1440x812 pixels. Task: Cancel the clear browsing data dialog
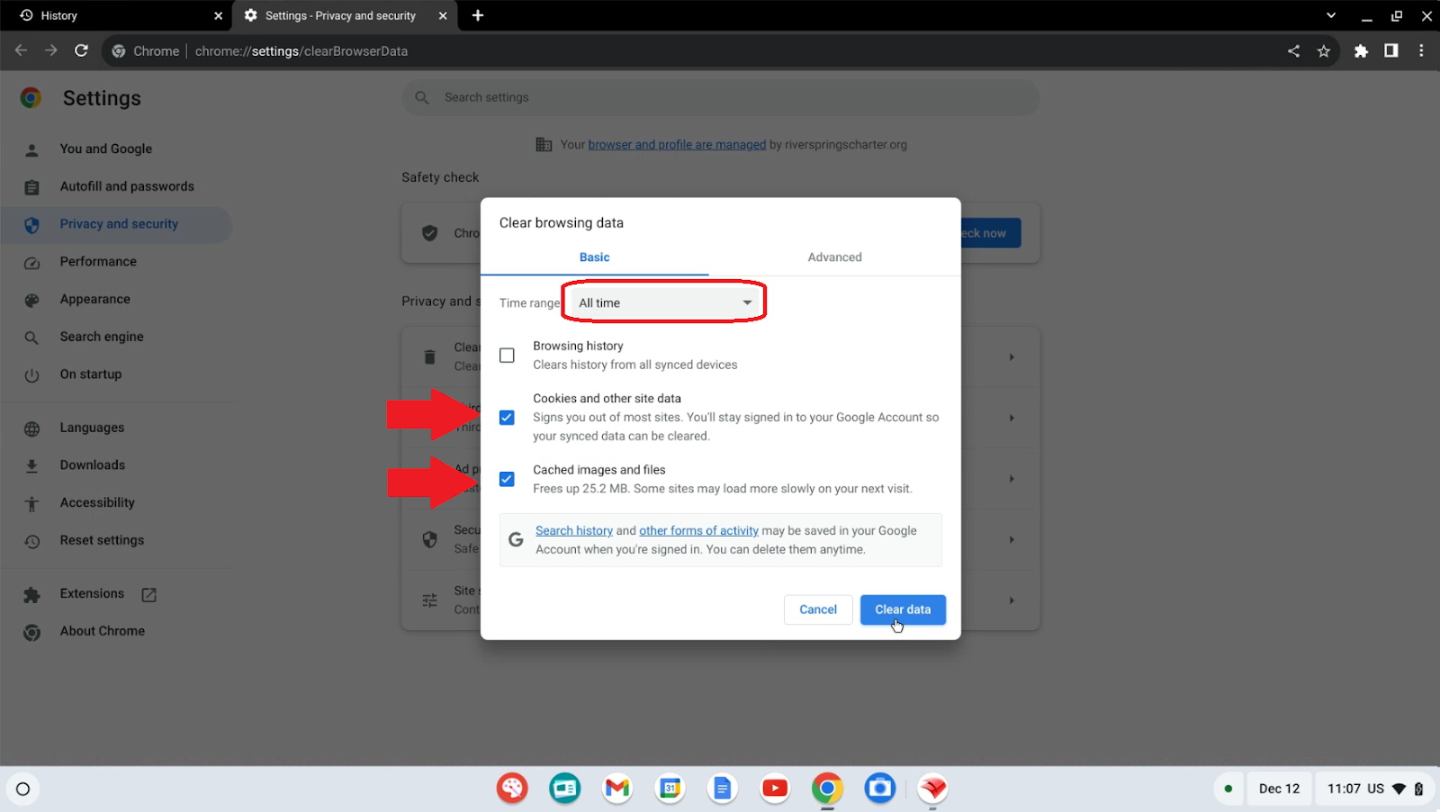click(x=817, y=609)
